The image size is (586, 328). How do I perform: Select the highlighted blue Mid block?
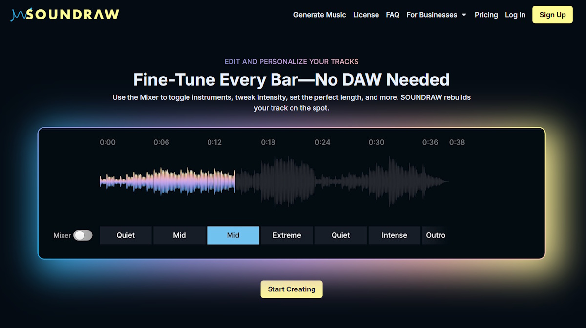tap(233, 235)
